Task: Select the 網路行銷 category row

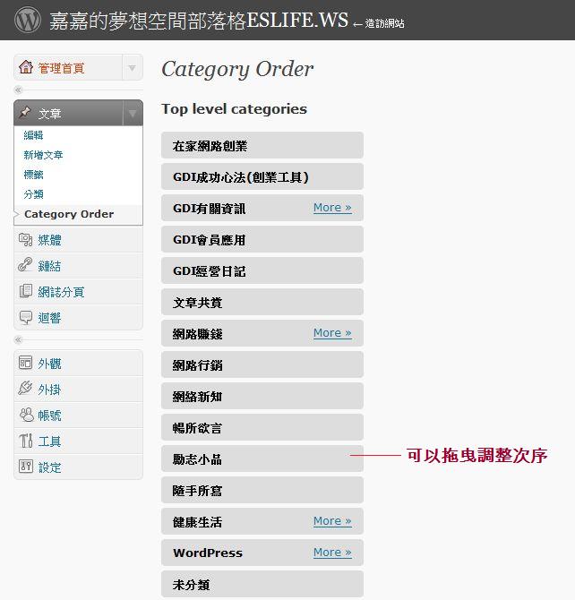Action: pos(262,365)
